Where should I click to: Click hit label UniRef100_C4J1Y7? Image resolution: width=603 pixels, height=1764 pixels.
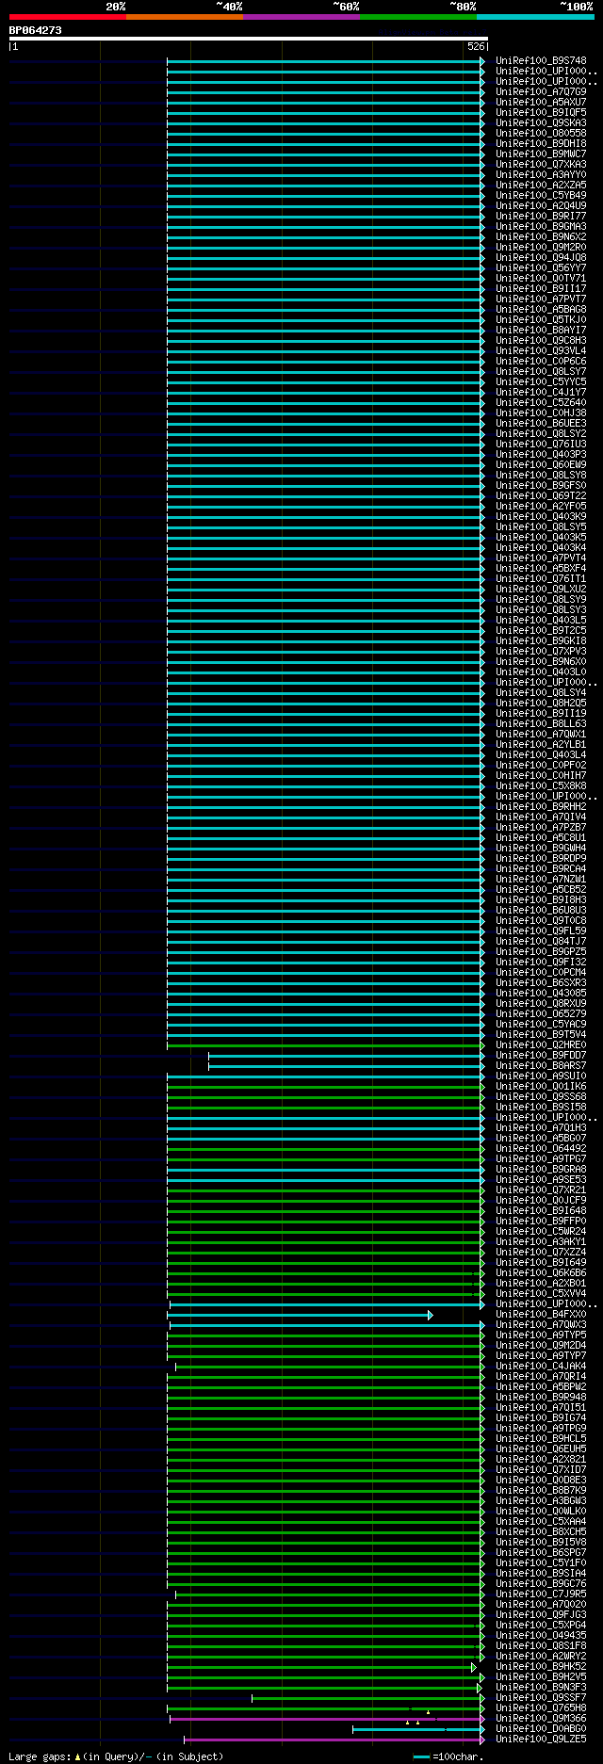click(541, 393)
